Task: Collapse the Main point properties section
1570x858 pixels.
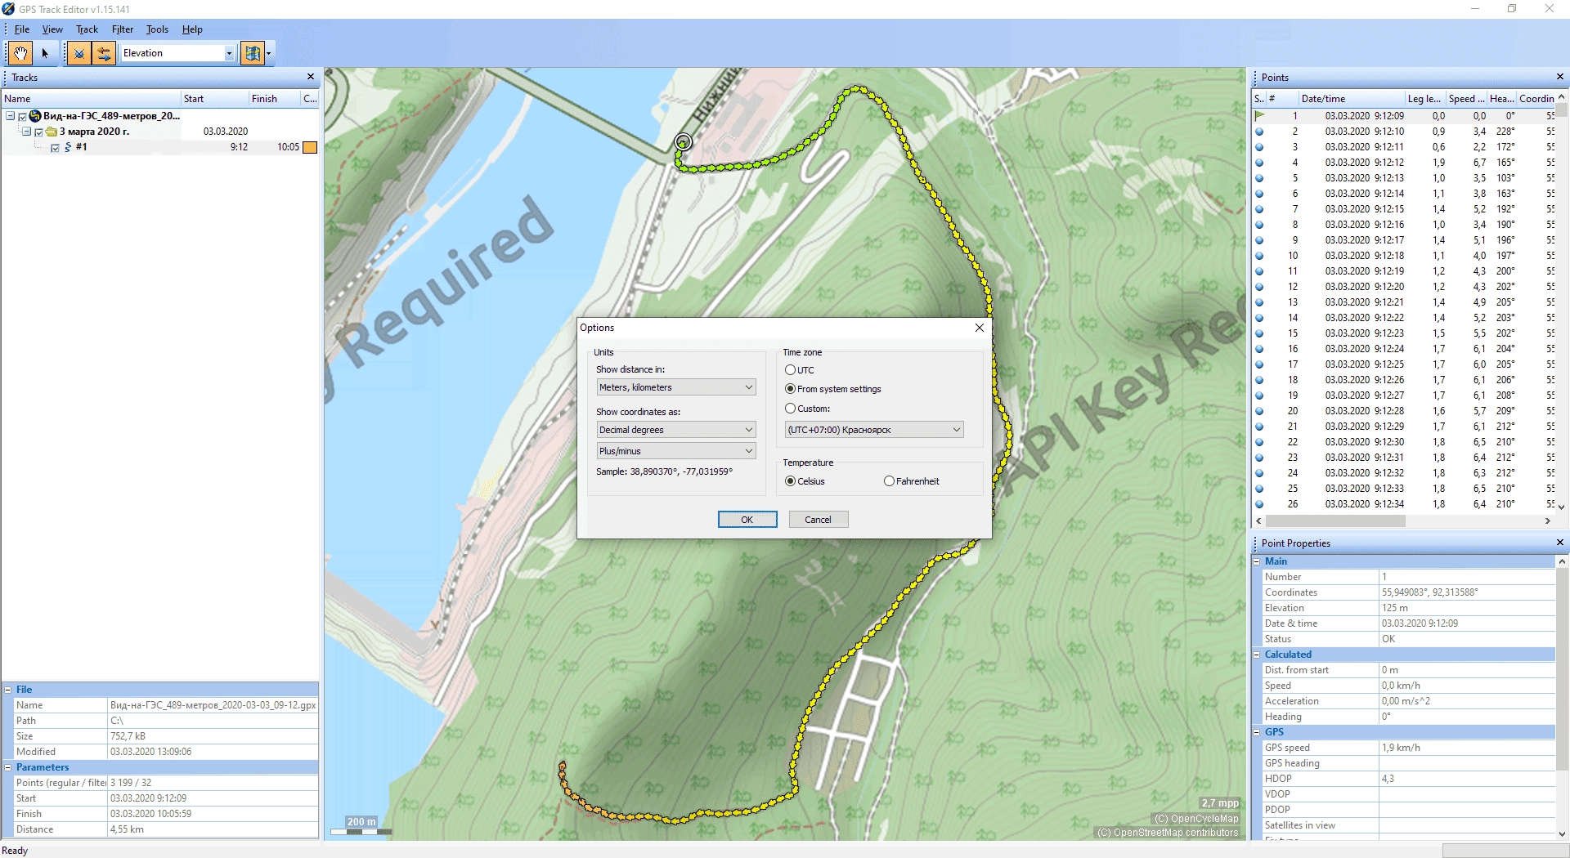Action: coord(1258,561)
